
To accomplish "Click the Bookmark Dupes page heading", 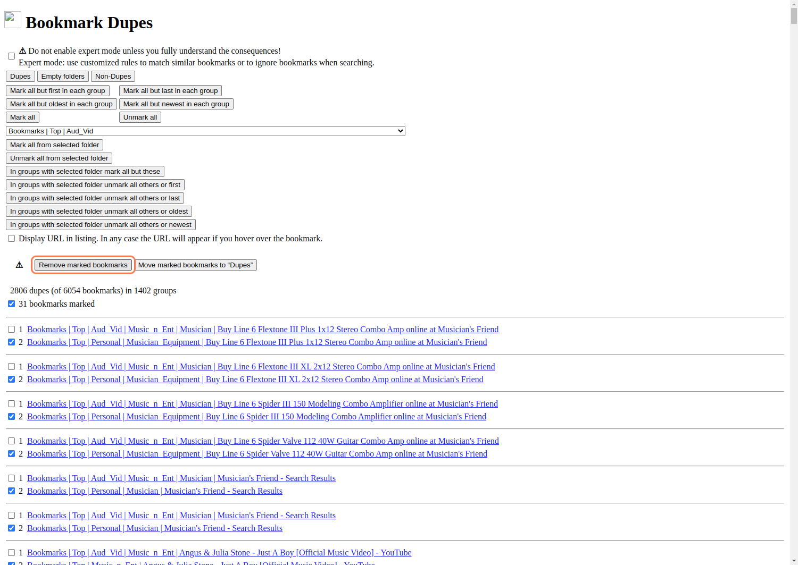I will (x=89, y=22).
